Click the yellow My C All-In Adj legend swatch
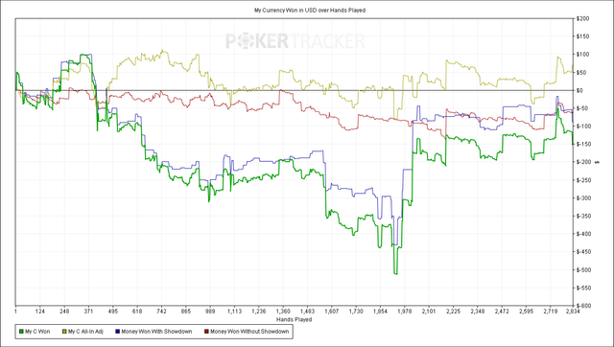The width and height of the screenshot is (614, 347). [x=64, y=332]
